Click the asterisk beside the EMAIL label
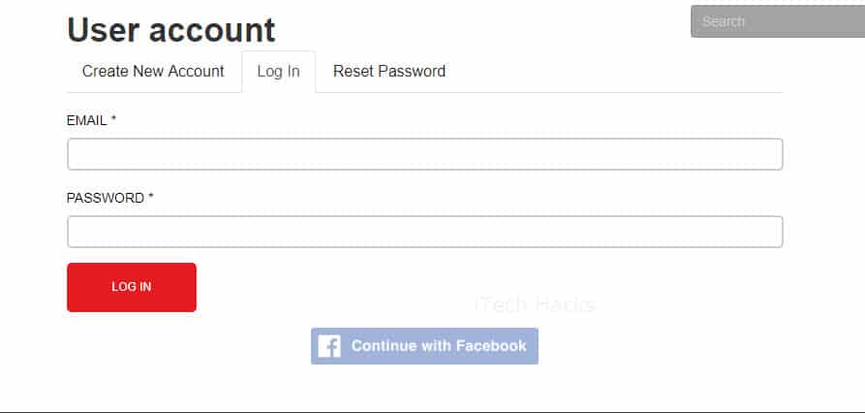Viewport: 865px width, 413px height. coord(113,120)
